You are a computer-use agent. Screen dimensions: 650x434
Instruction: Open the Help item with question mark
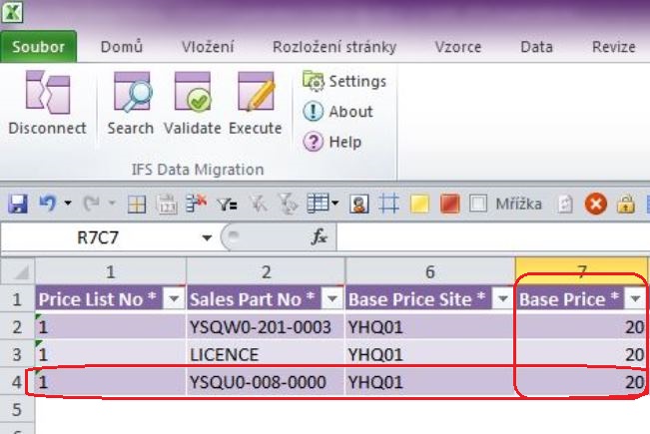pyautogui.click(x=332, y=142)
